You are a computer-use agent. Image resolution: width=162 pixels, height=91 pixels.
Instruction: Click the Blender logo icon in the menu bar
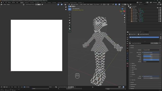(1, 3)
